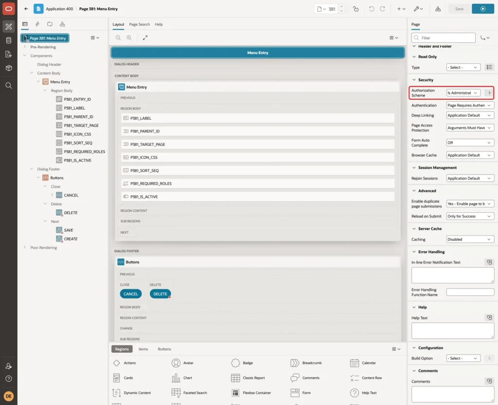
Task: Click the Oracle APEX home logo
Action: point(9,9)
